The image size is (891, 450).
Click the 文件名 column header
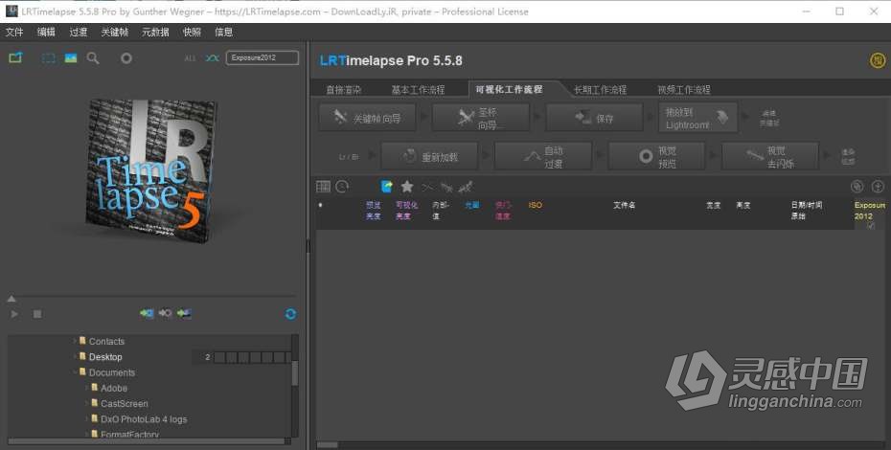624,205
